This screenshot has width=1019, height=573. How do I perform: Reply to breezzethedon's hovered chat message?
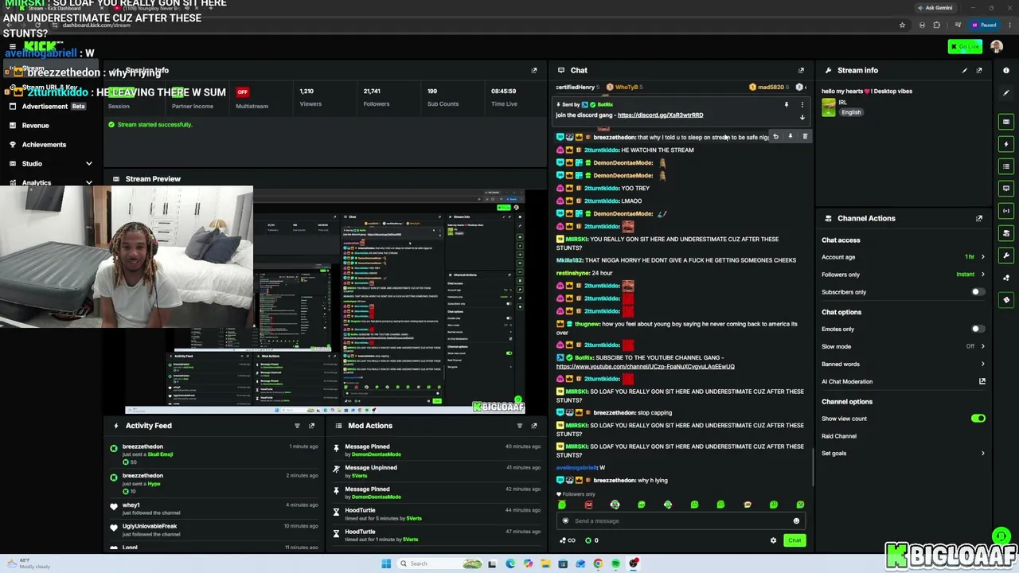tap(775, 137)
